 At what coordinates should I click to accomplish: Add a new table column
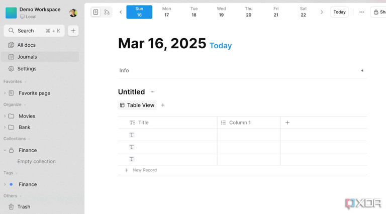coord(287,123)
